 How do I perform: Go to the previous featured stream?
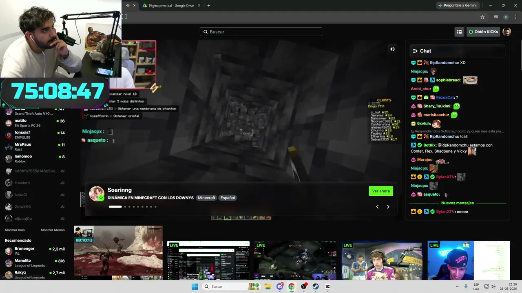(377, 207)
